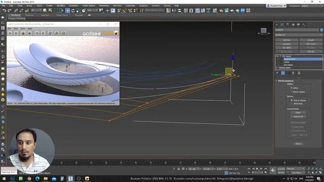
Task: Switch to the Modeling ribbon tab
Action: coord(16,15)
